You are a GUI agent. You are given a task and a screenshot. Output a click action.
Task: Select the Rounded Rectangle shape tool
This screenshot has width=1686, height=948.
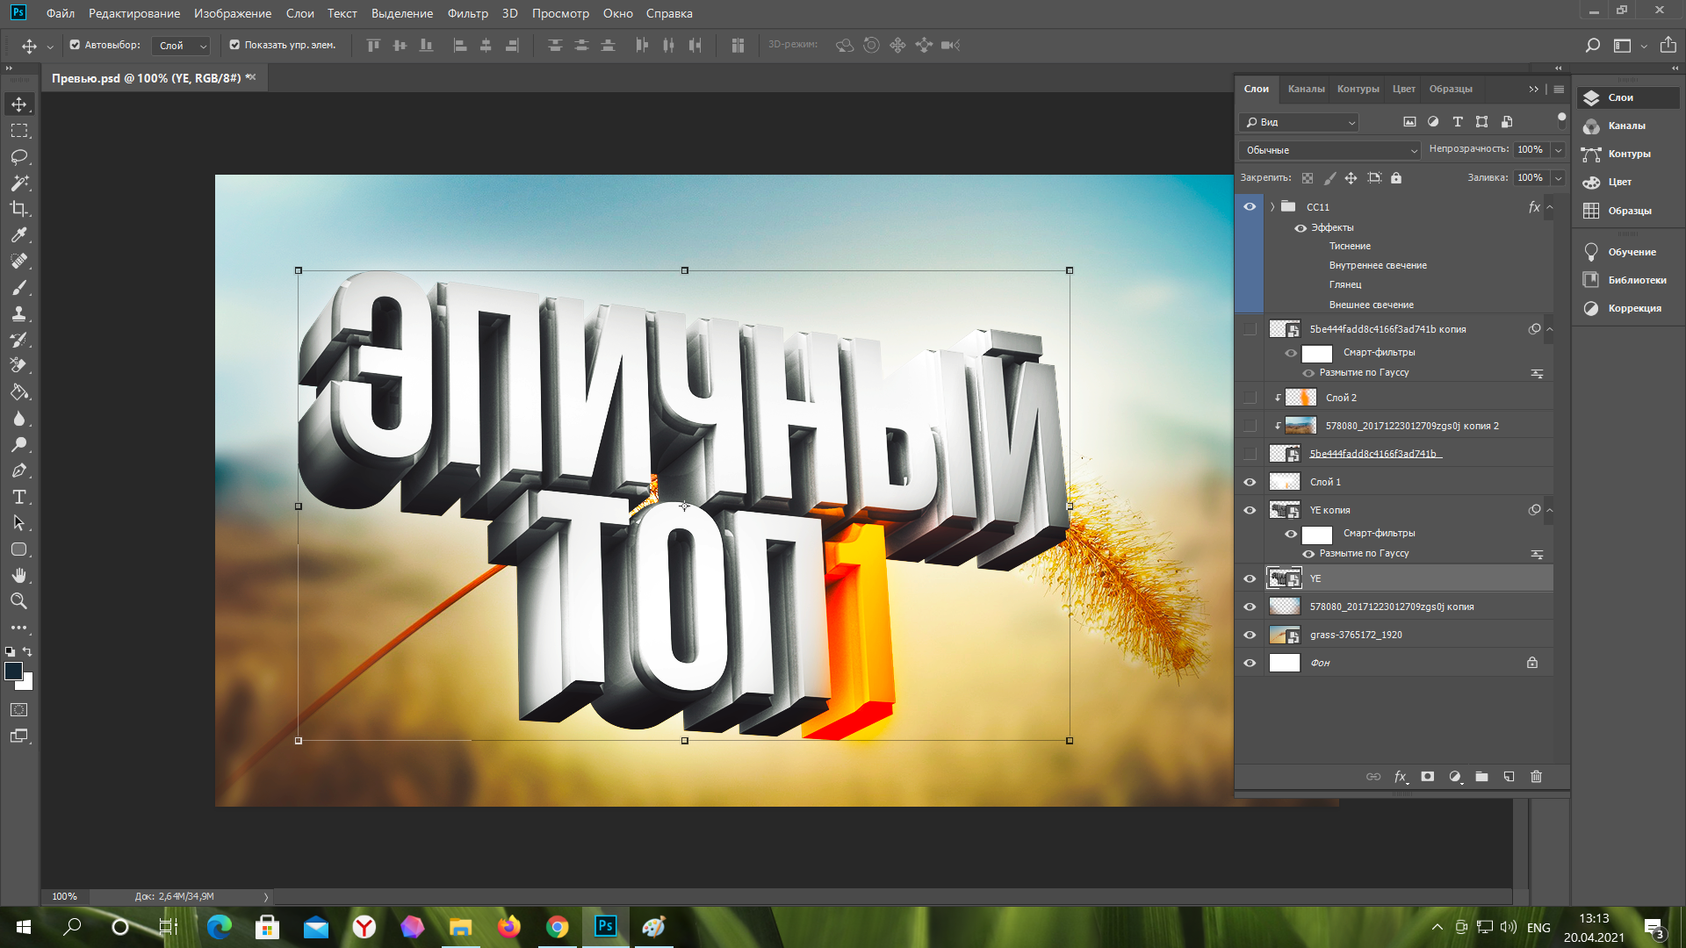(x=18, y=549)
